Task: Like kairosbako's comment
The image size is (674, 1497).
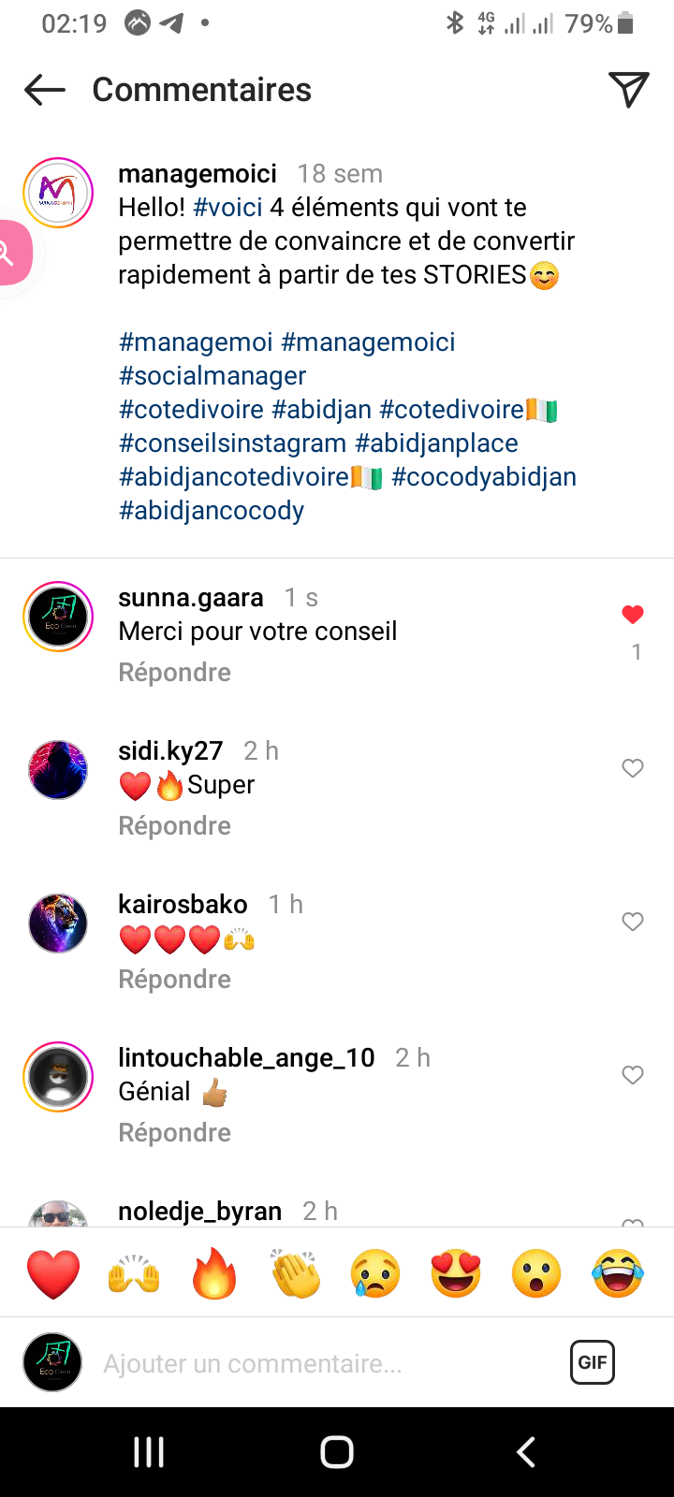Action: [633, 922]
